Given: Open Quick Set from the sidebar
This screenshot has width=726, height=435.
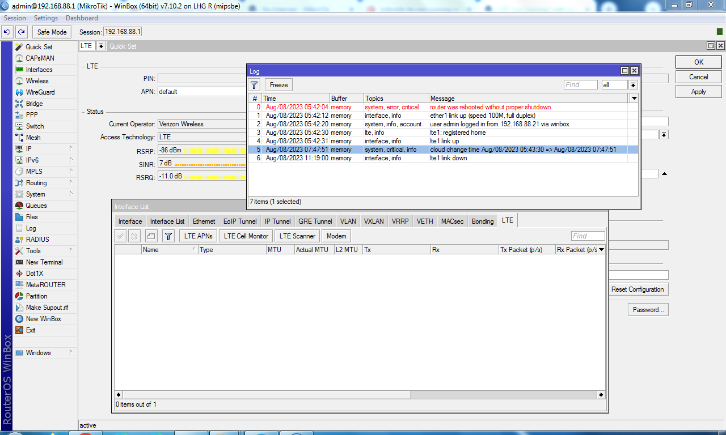Looking at the screenshot, I should click(x=39, y=47).
